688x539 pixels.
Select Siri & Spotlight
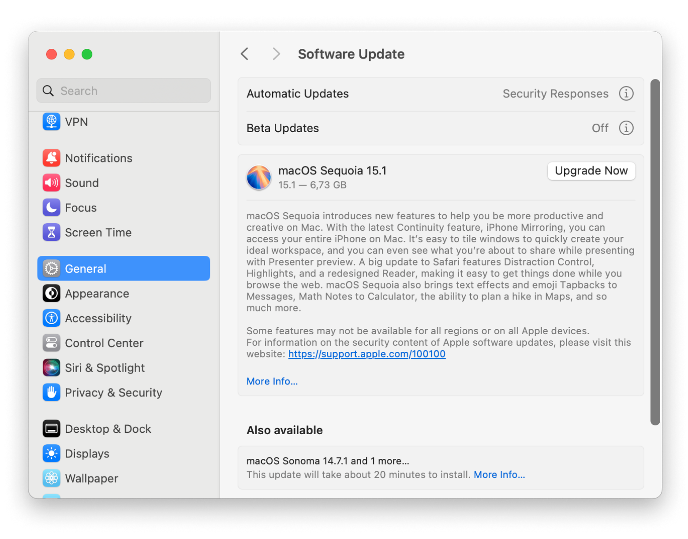pos(123,367)
